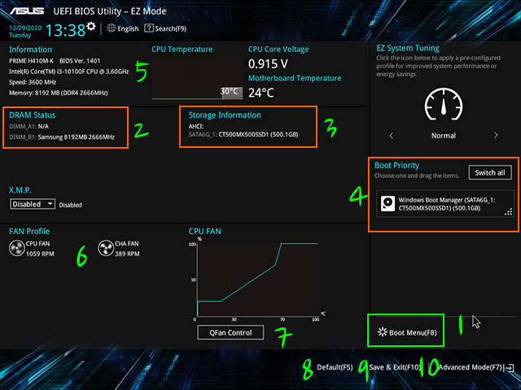The width and height of the screenshot is (521, 390).
Task: Click the DRAM Status heading
Action: tap(33, 115)
